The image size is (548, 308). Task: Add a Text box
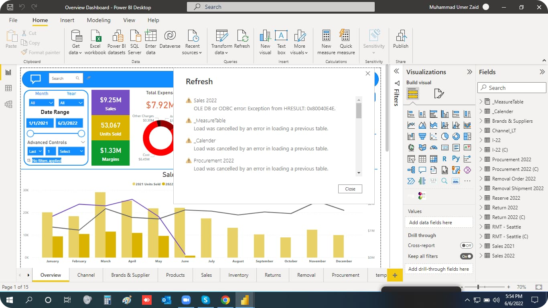click(281, 42)
